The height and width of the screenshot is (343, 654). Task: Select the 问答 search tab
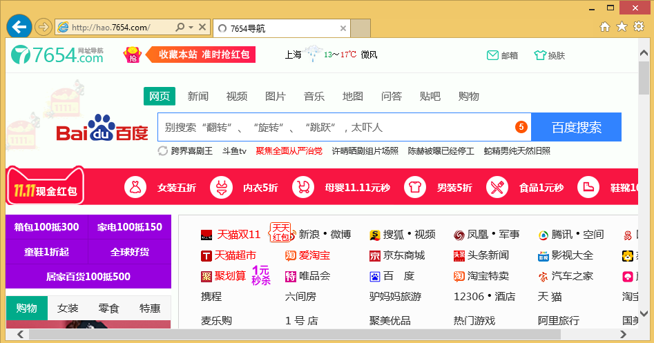(392, 96)
